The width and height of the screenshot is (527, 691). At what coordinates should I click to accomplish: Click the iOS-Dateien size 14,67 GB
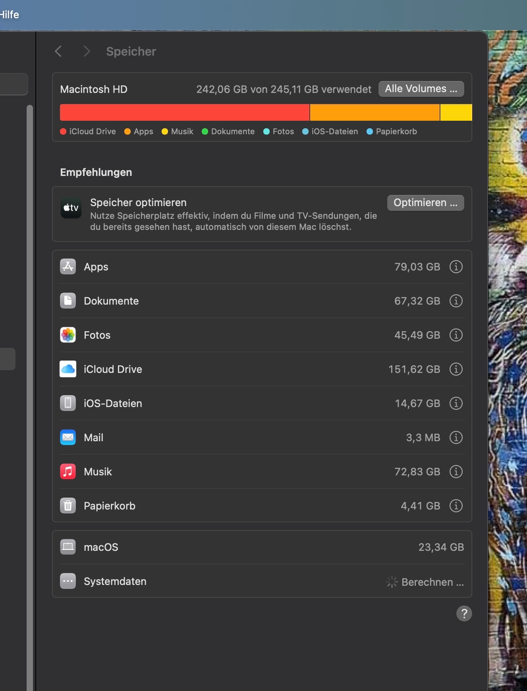point(417,403)
